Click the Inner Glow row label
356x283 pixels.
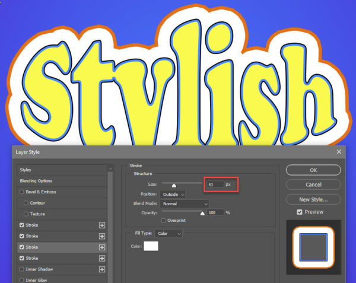(36, 280)
